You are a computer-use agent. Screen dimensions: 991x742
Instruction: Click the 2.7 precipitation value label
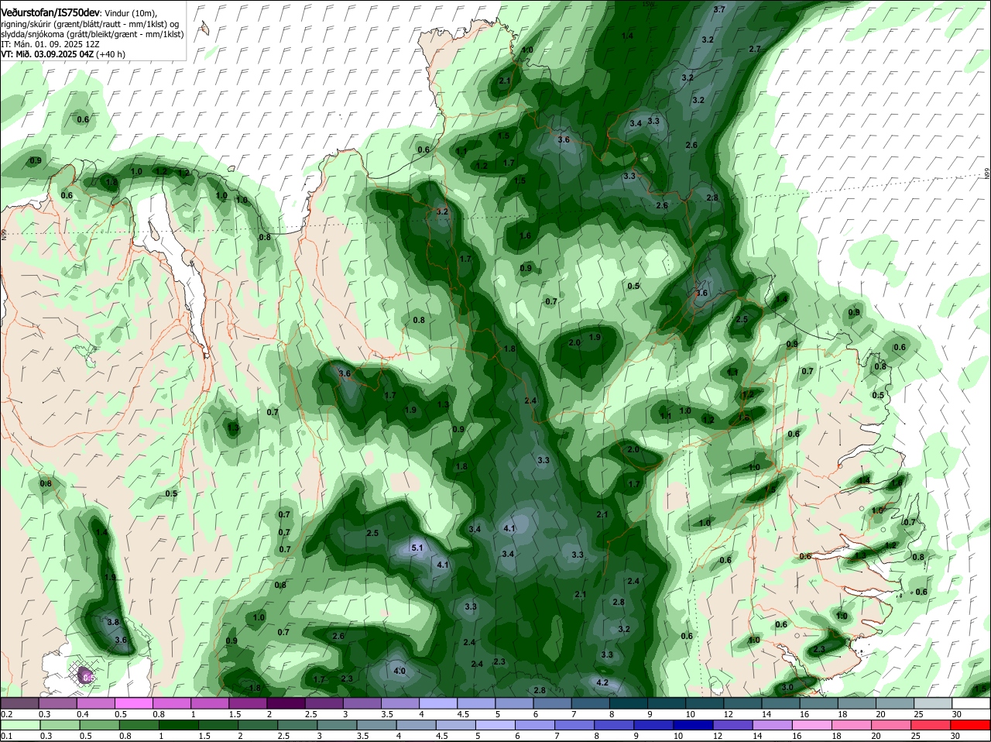755,49
